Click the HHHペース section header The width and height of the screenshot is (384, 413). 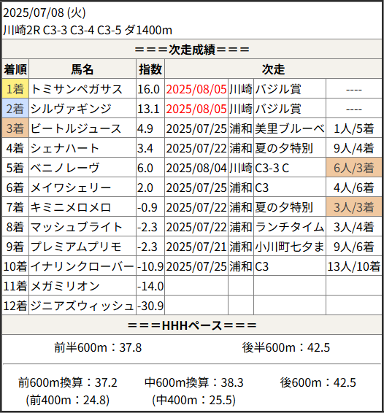tap(192, 325)
